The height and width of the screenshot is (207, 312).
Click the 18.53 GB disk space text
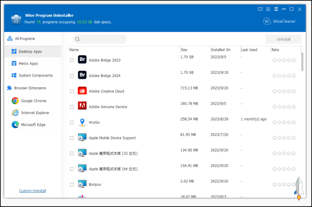pyautogui.click(x=84, y=22)
